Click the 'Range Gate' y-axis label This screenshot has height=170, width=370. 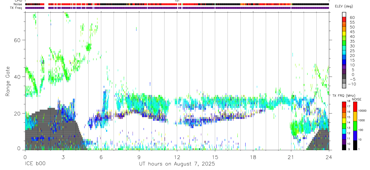tap(8, 81)
